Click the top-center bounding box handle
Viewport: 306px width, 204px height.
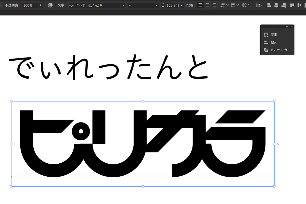click(143, 101)
